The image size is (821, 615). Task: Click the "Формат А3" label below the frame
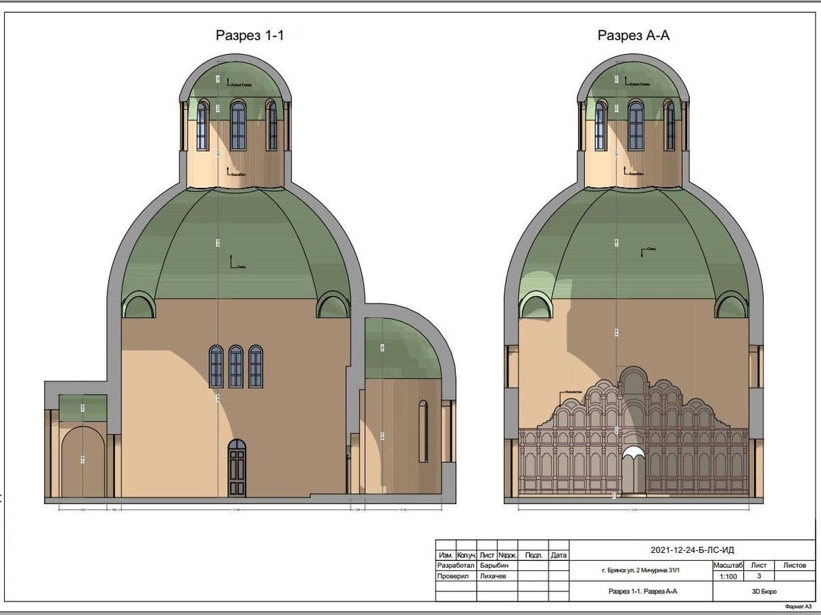798,607
